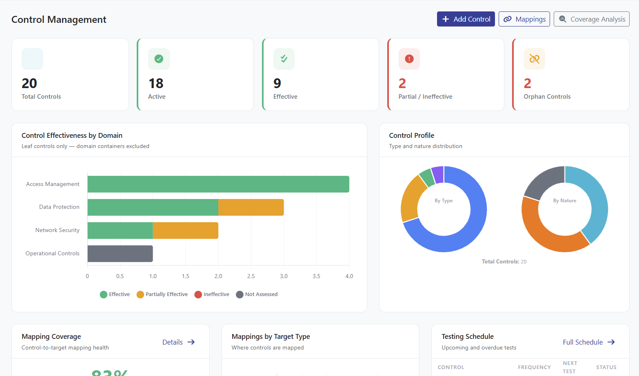Click the green check circle Active icon
Viewport: 639px width, 376px height.
pyautogui.click(x=159, y=59)
